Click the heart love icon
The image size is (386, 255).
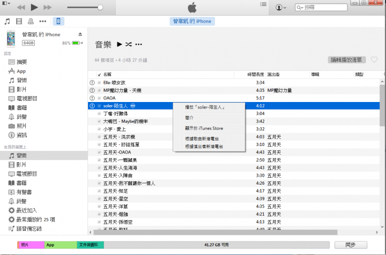click(374, 60)
